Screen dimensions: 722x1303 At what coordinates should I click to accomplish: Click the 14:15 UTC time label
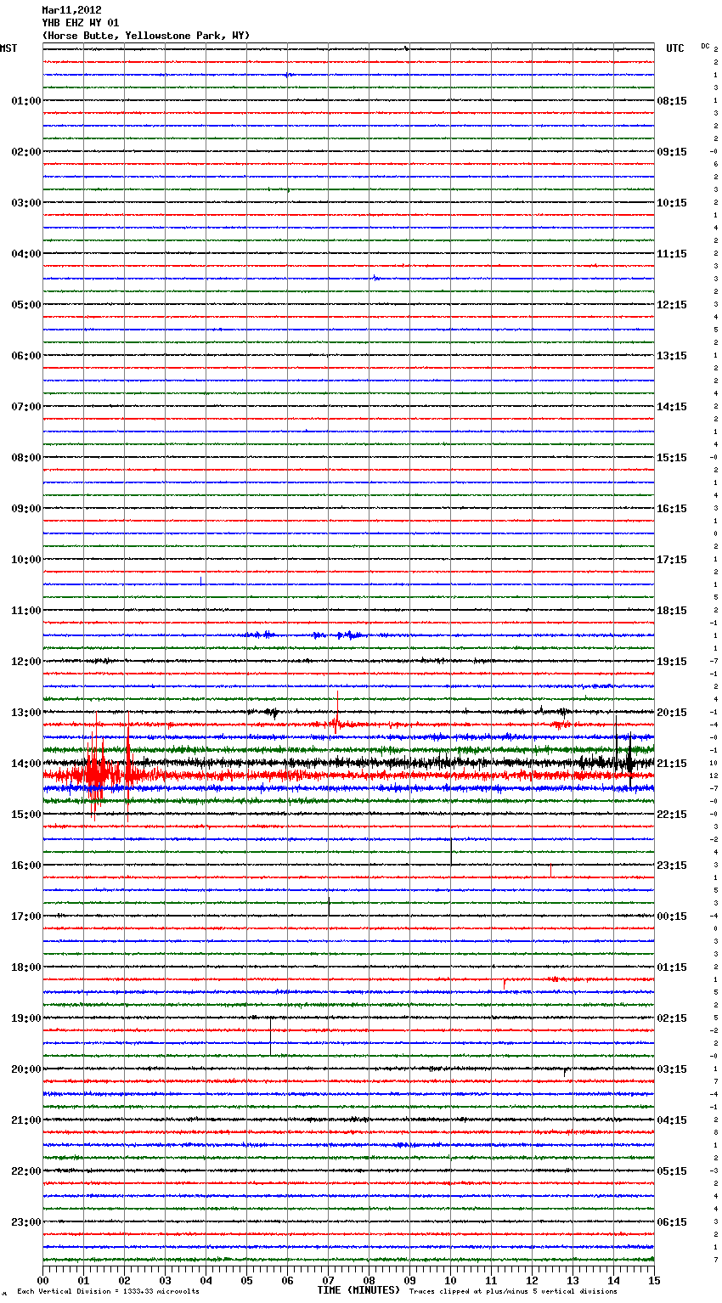tap(672, 407)
